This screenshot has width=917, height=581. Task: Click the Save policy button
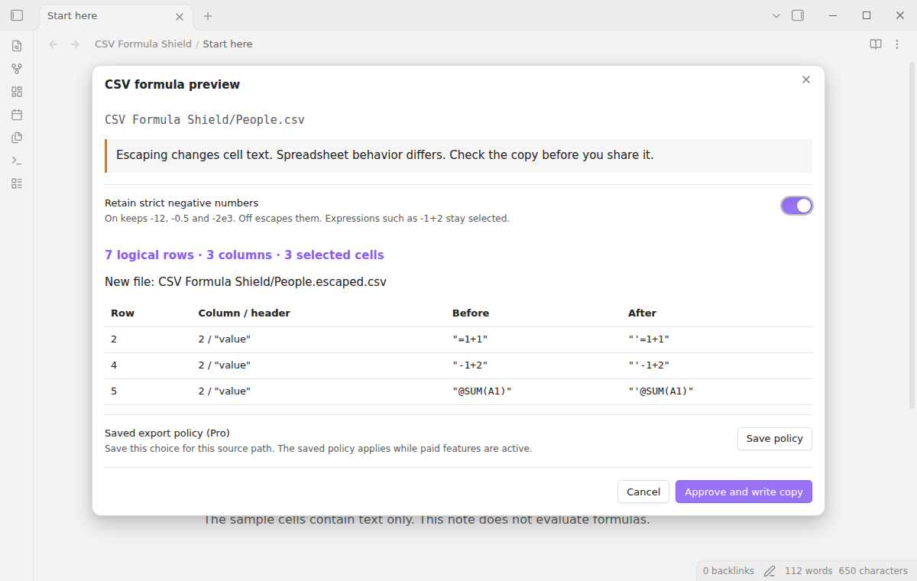tap(774, 439)
